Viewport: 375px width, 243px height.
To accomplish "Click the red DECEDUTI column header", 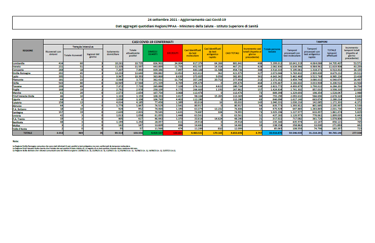I will coord(174,52).
